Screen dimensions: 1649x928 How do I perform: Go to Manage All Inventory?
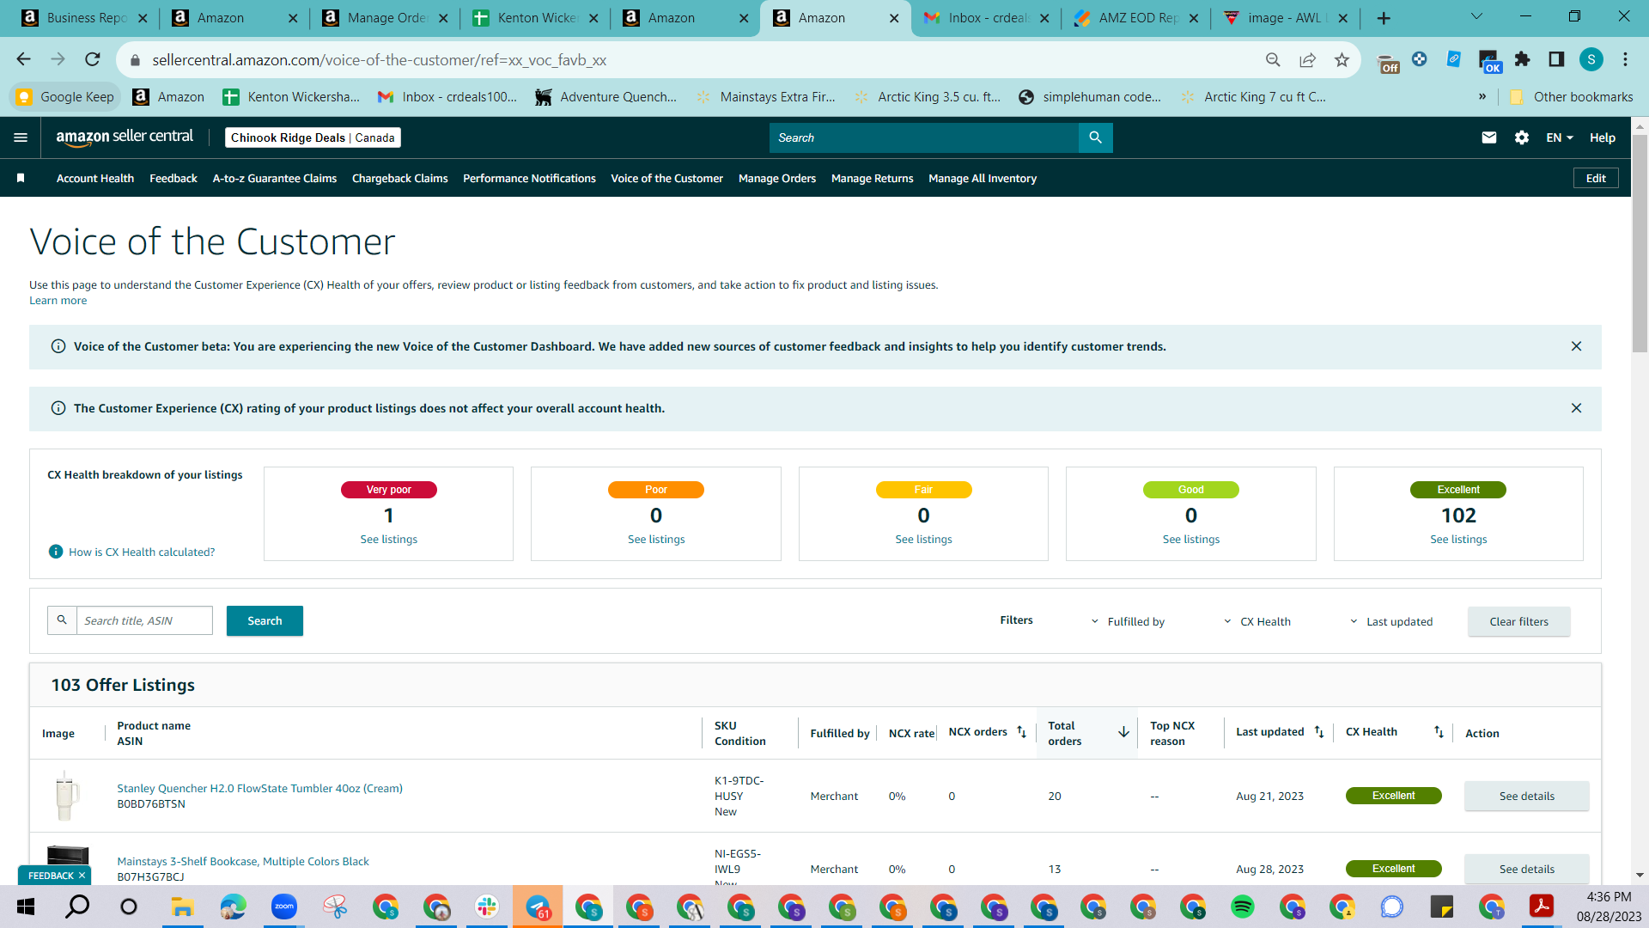pyautogui.click(x=983, y=178)
